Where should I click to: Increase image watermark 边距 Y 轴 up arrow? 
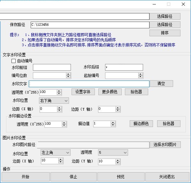[118, 160]
